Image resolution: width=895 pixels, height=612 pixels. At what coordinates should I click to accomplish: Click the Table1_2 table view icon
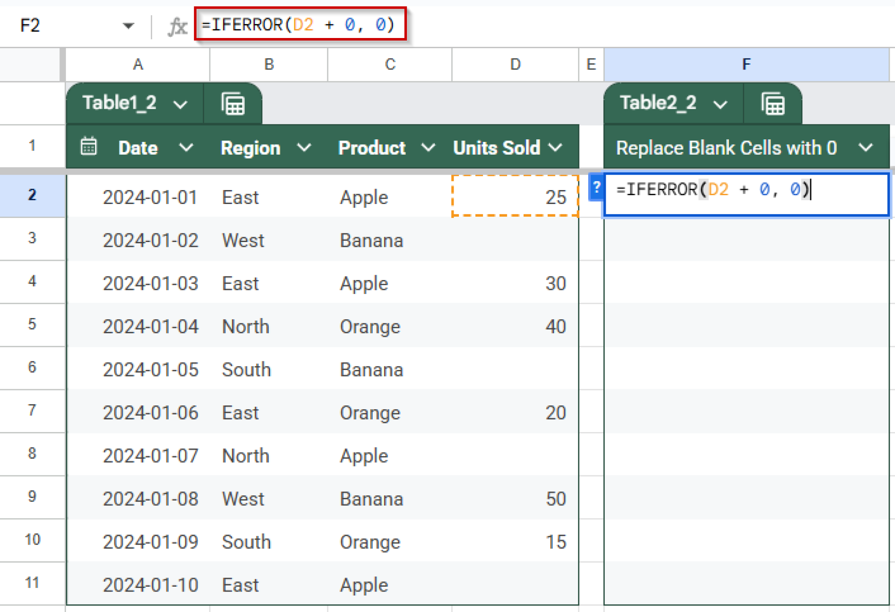coord(233,104)
